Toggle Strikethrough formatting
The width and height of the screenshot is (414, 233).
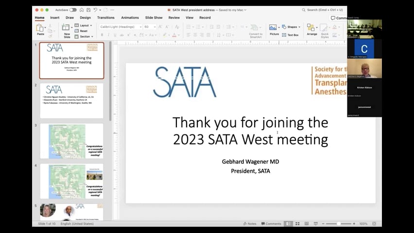121,35
